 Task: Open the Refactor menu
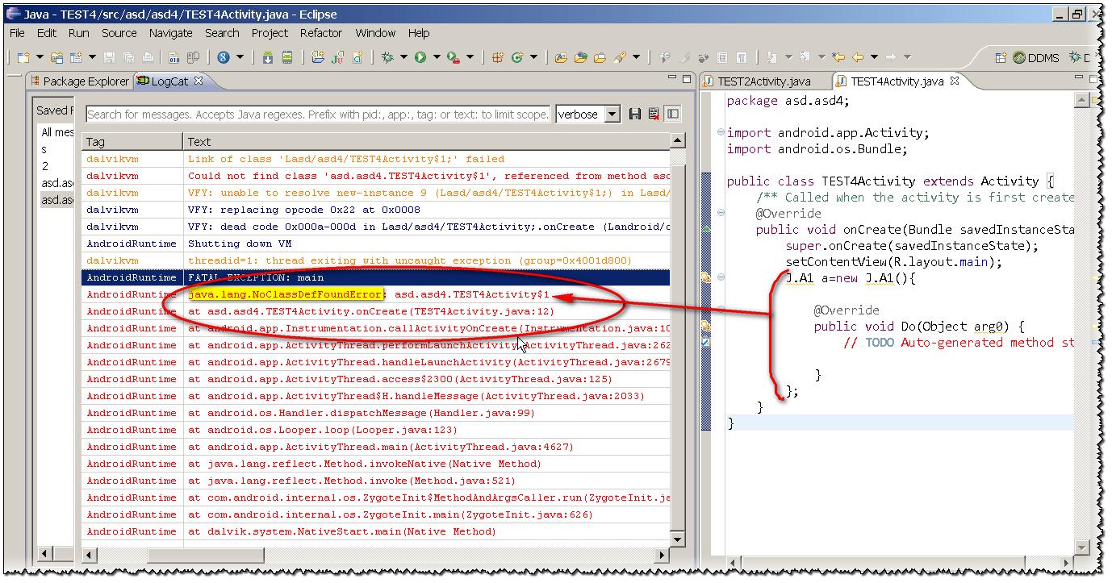(321, 33)
